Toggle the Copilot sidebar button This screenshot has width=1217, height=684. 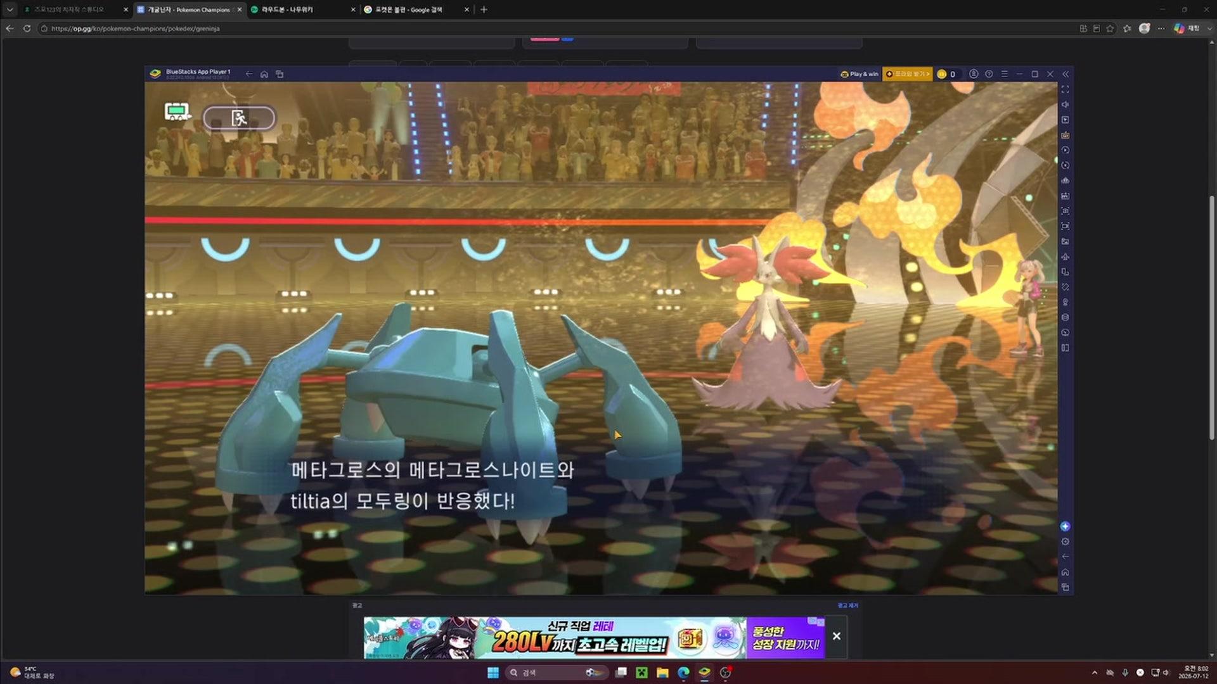(x=1179, y=28)
